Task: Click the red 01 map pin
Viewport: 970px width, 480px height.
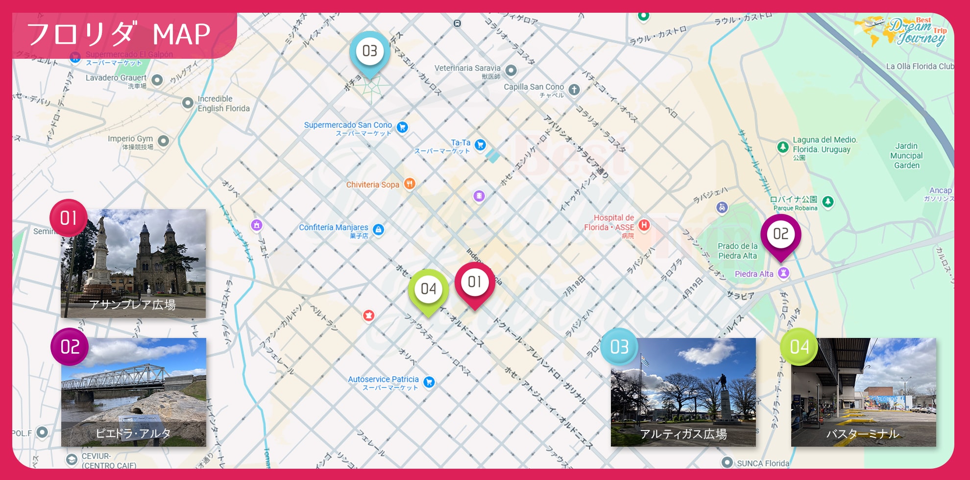Action: click(475, 286)
